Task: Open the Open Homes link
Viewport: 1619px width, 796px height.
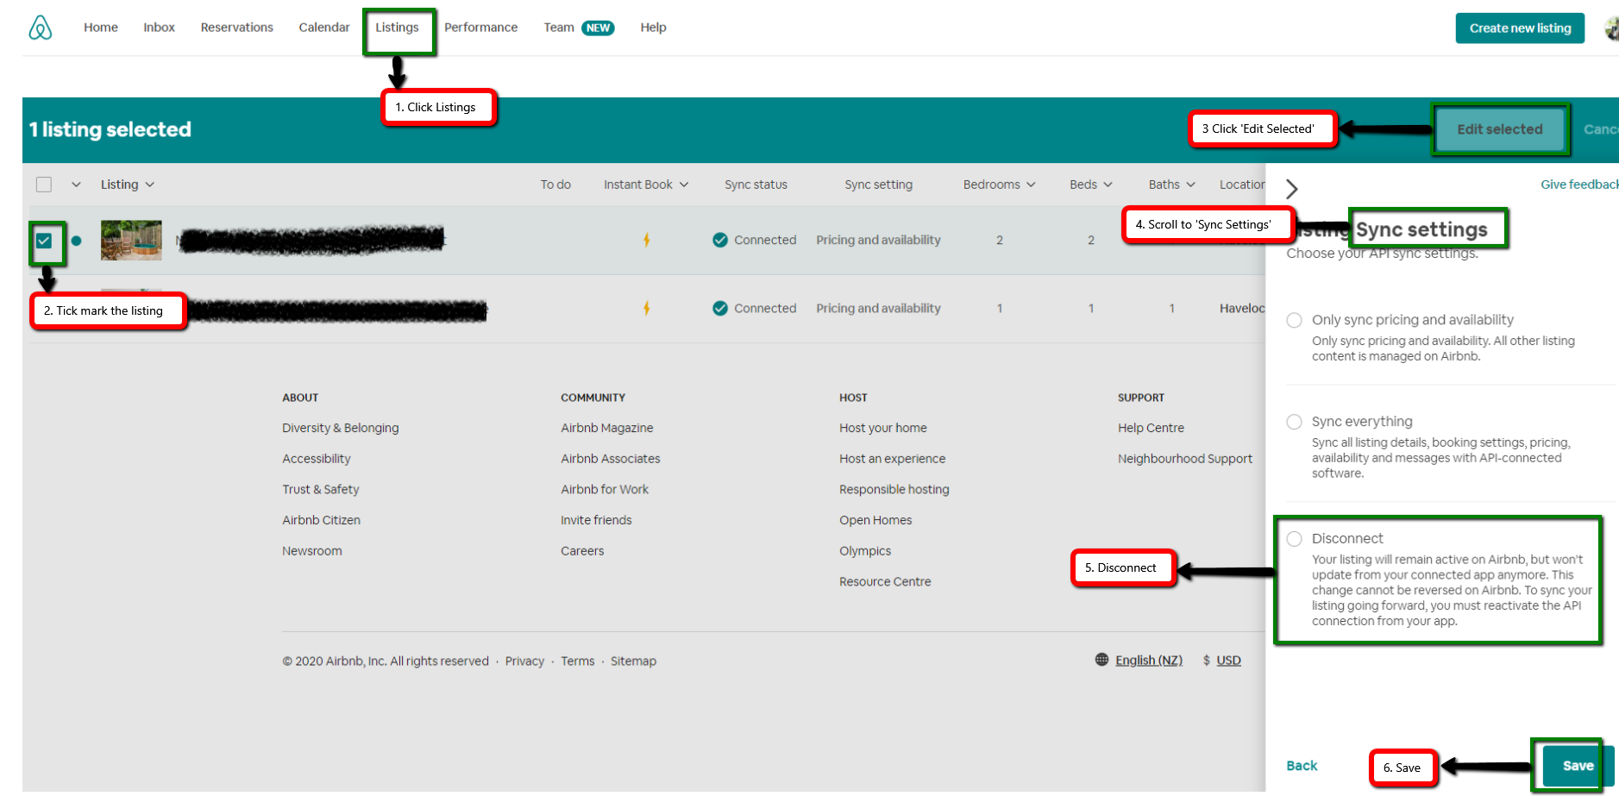Action: [x=875, y=520]
